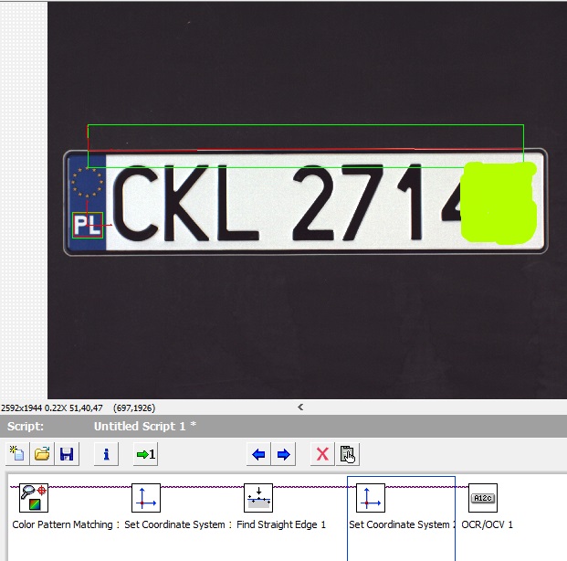Click the Find Straight Edge 1 label
Image resolution: width=567 pixels, height=561 pixels.
point(281,524)
